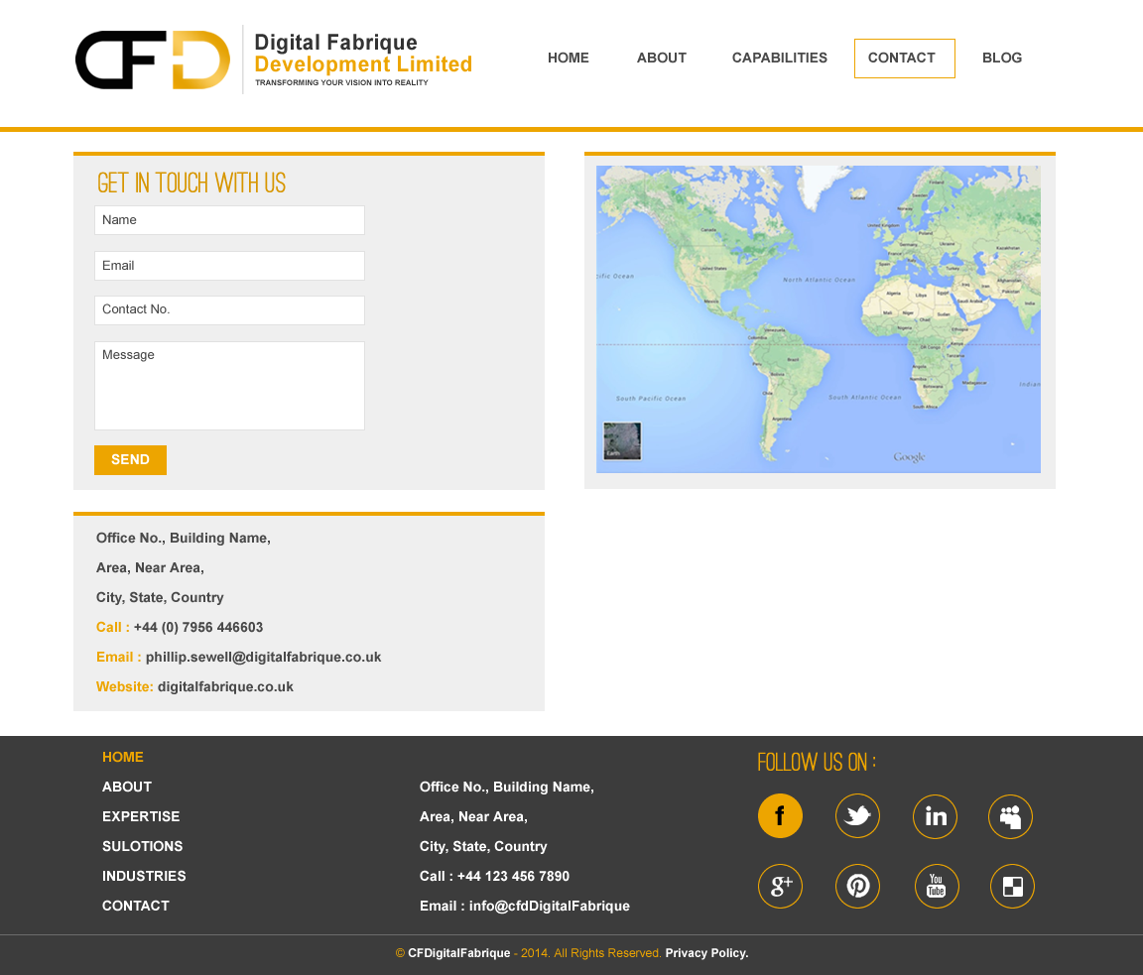Click the Delicious squares icon

point(1012,886)
